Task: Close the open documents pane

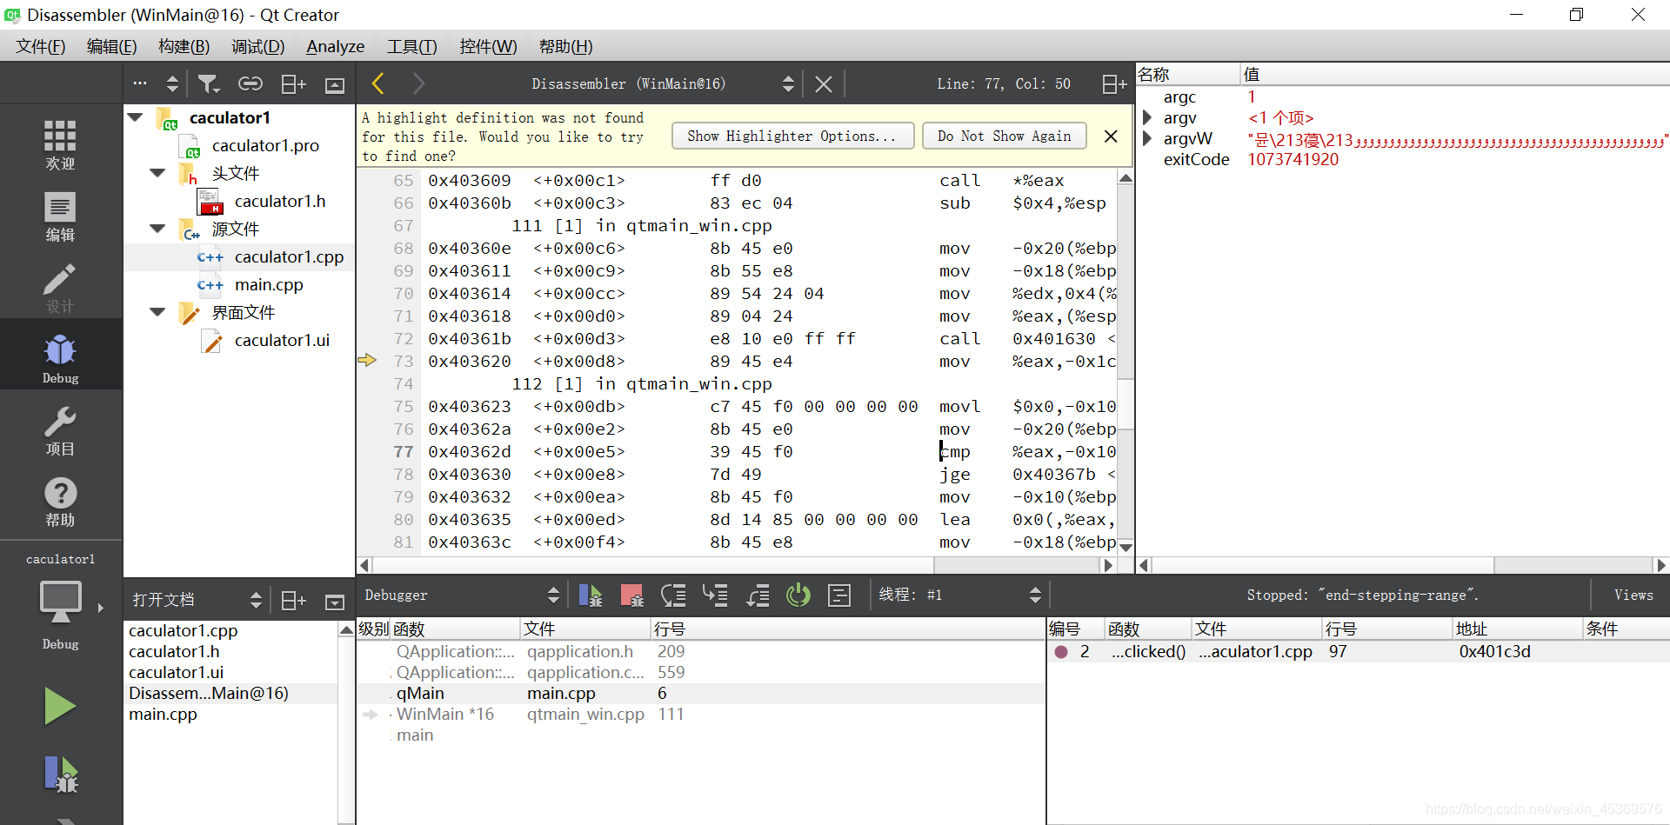Action: 335,602
